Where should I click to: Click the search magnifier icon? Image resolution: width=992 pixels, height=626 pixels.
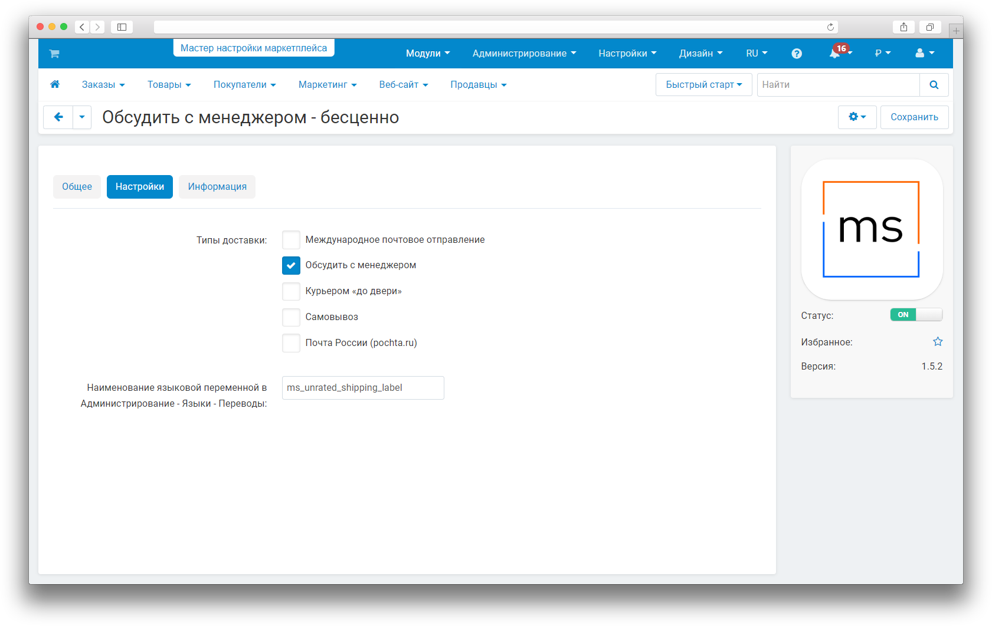[x=934, y=85]
